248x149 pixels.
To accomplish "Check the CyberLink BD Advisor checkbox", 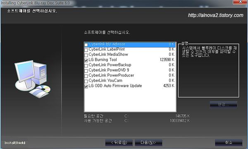I will point(86,45).
